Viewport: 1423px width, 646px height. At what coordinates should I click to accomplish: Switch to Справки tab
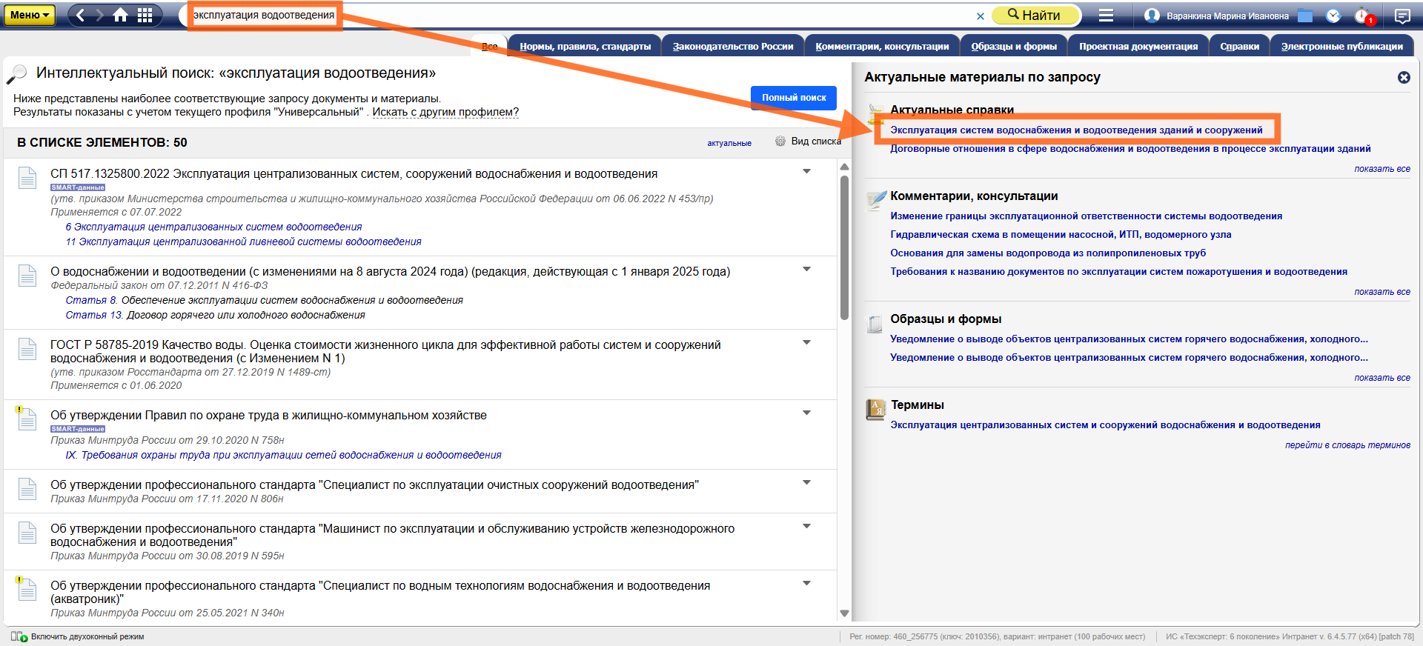(1239, 46)
